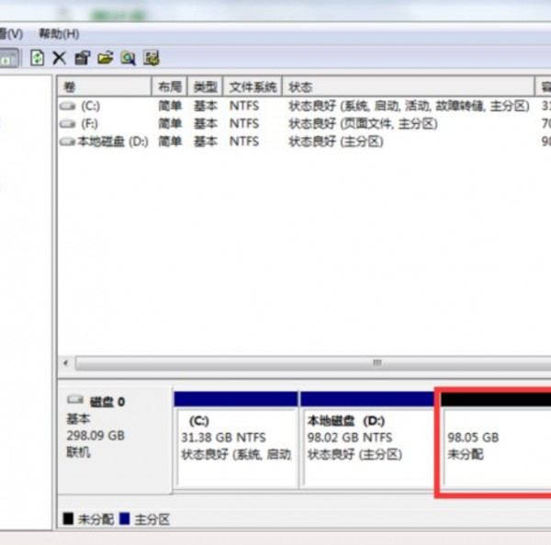This screenshot has height=545, width=551.
Task: Open the partially visible View (V) menu
Action: point(11,34)
